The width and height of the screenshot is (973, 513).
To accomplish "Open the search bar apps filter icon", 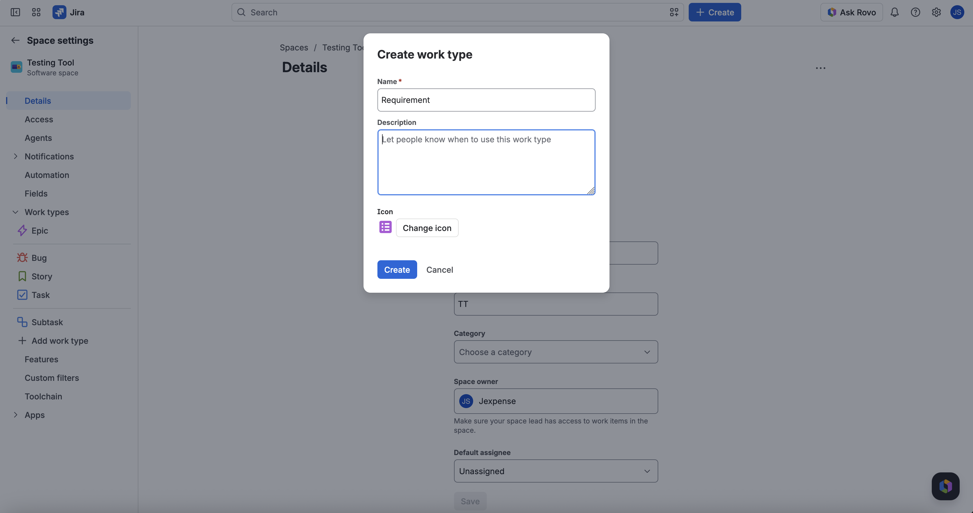I will click(x=674, y=12).
